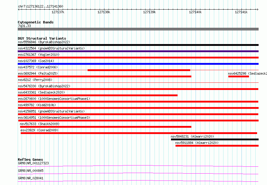
Task: Click the red nsv5911884 variant bar
Action: coord(217,146)
